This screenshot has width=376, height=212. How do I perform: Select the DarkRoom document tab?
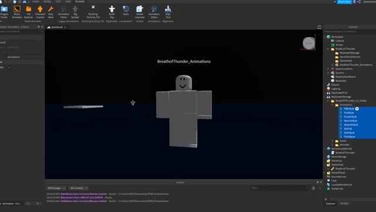pyautogui.click(x=57, y=27)
